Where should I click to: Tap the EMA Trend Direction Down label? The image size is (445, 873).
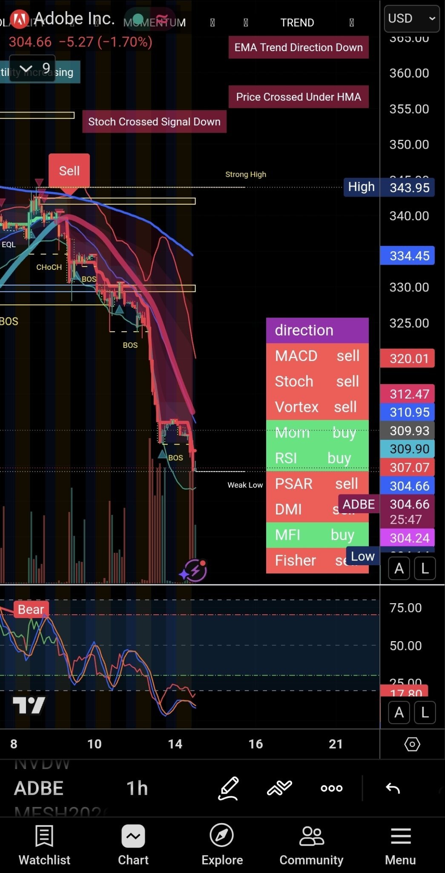coord(299,47)
